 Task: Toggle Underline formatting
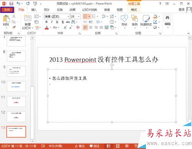coord(57,22)
